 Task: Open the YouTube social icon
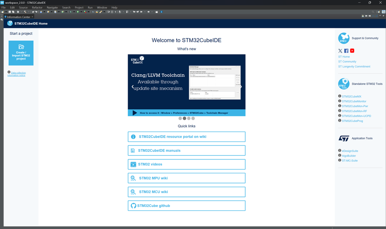pos(352,51)
